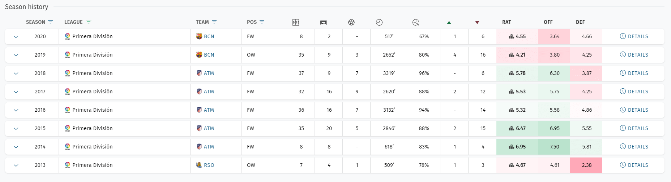Click the minutes percentage column icon
Image resolution: width=671 pixels, height=182 pixels.
pyautogui.click(x=416, y=22)
